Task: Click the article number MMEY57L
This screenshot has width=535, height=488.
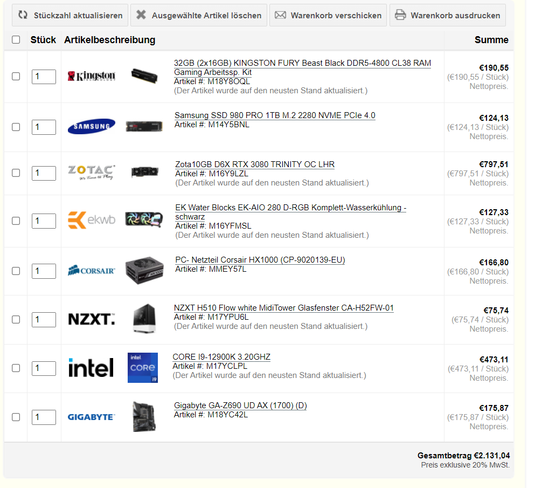Action: pos(227,269)
